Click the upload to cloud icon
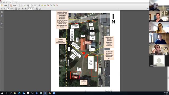 tap(25, 6)
